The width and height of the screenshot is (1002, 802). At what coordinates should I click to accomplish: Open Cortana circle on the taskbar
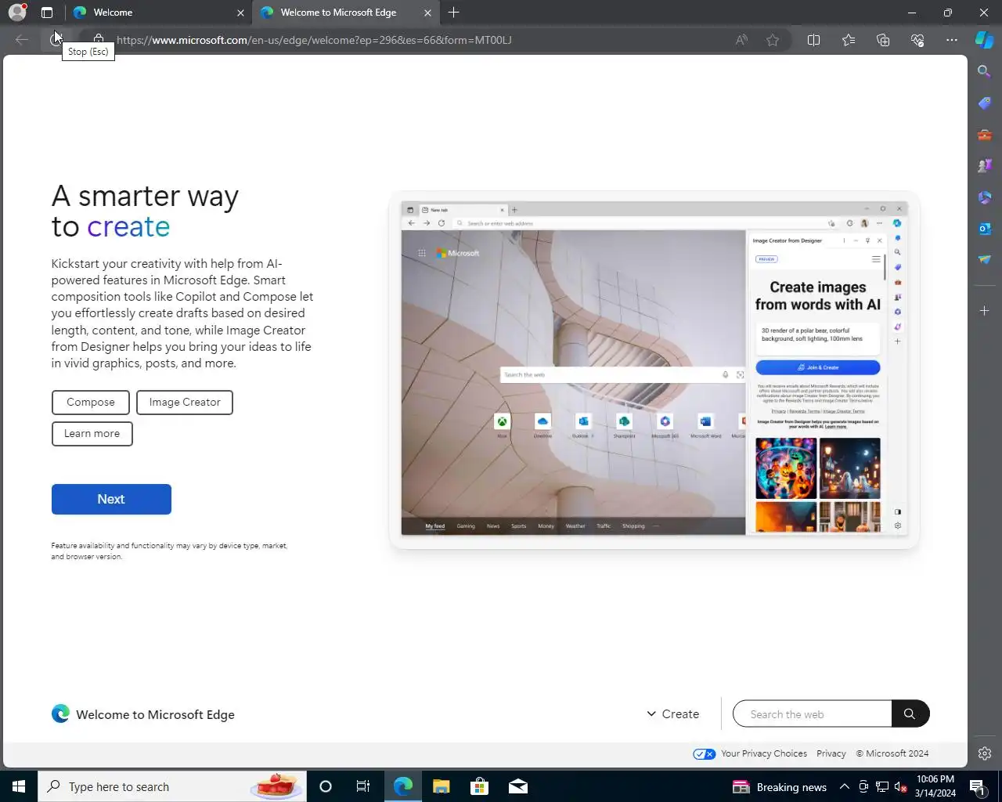click(x=326, y=786)
